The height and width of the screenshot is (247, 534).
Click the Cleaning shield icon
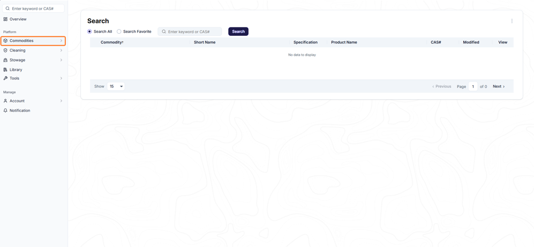(5, 50)
